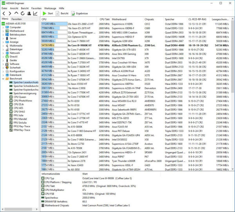The height and width of the screenshot is (212, 235).
Task: Select the FPU Mandel benchmark icon
Action: pyautogui.click(x=11, y=119)
